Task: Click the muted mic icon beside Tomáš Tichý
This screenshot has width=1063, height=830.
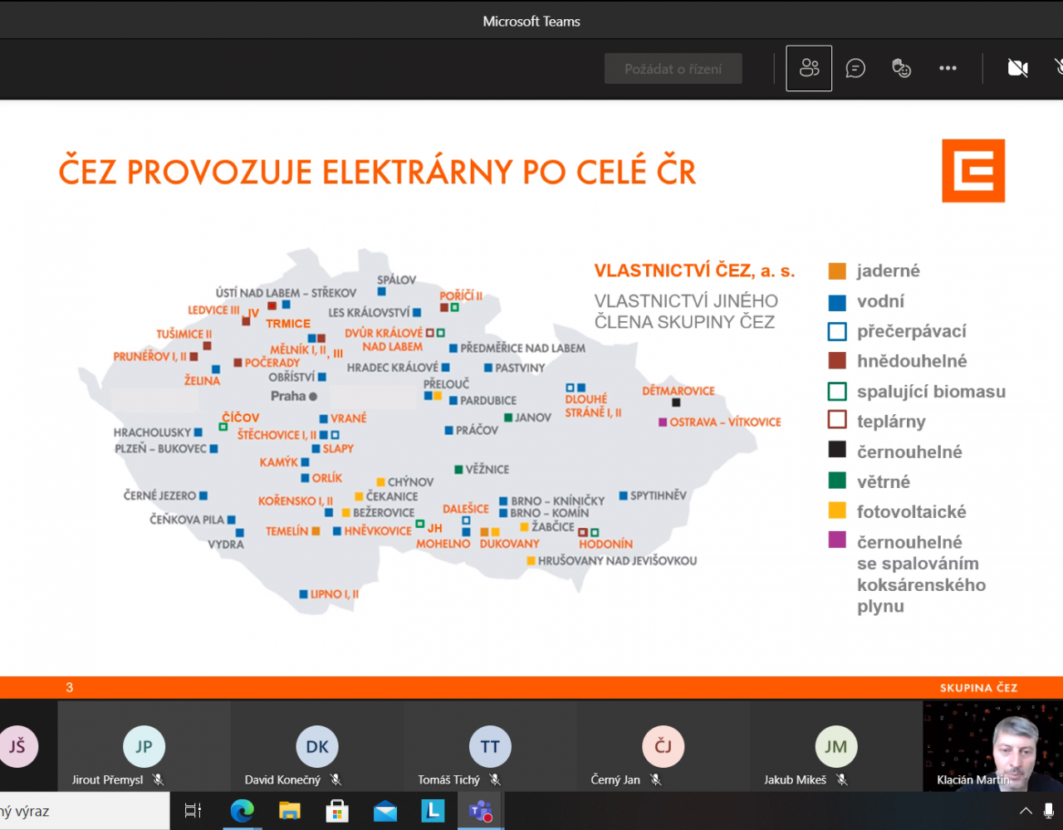Action: pos(495,780)
